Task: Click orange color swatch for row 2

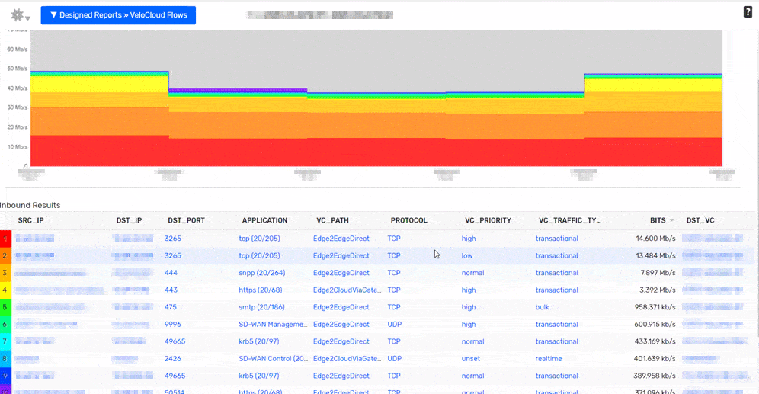Action: pyautogui.click(x=5, y=255)
